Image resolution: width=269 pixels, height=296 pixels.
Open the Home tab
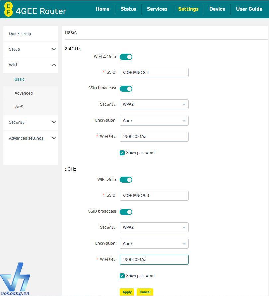102,9
